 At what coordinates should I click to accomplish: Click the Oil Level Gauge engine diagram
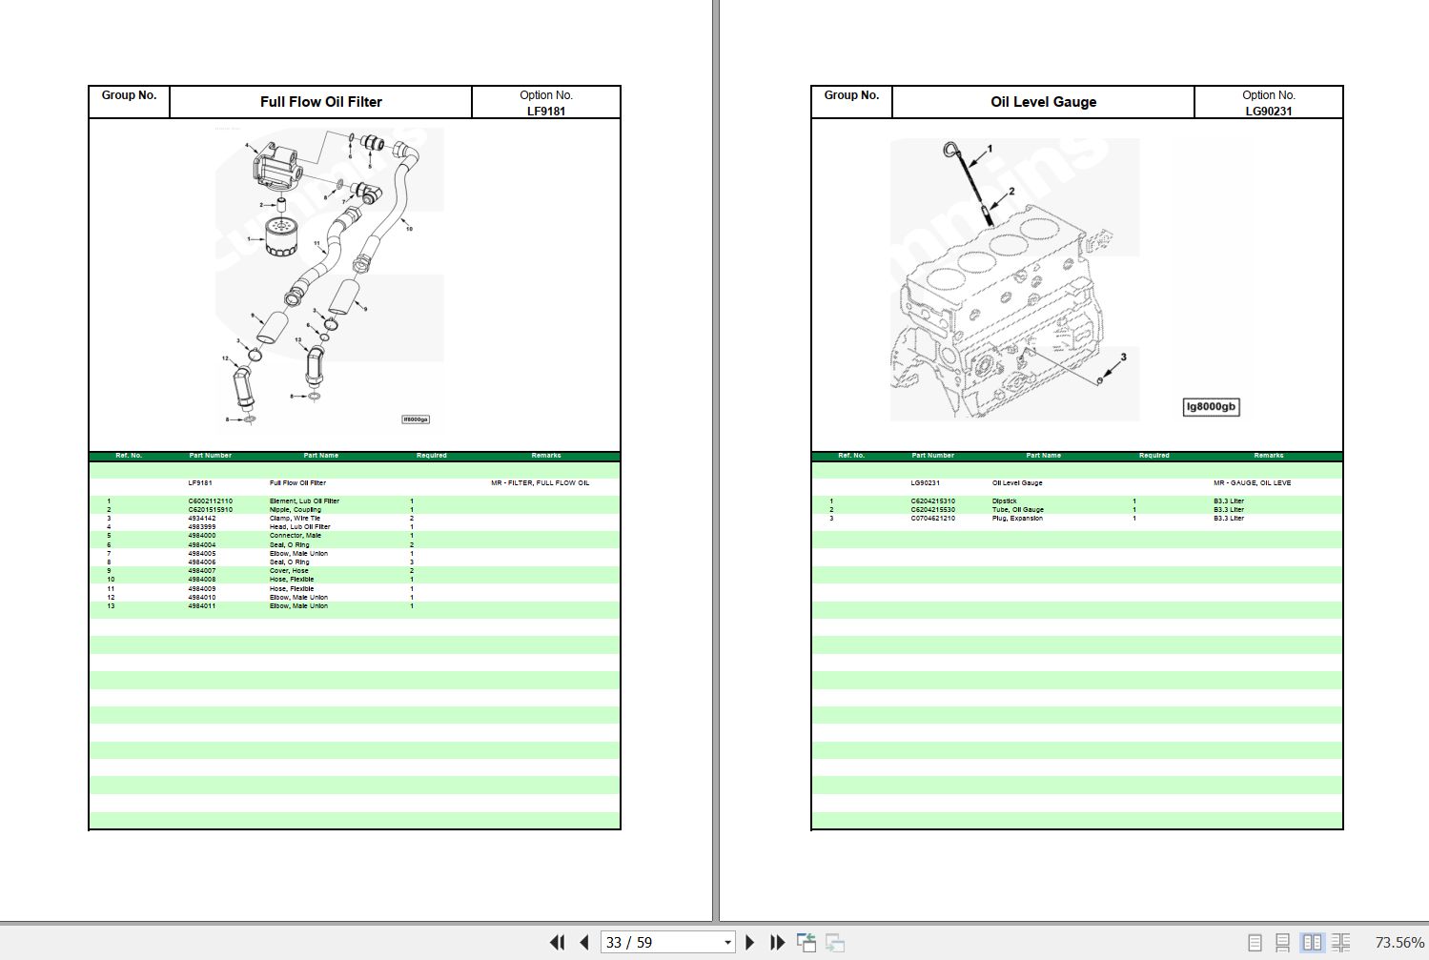click(x=1014, y=279)
